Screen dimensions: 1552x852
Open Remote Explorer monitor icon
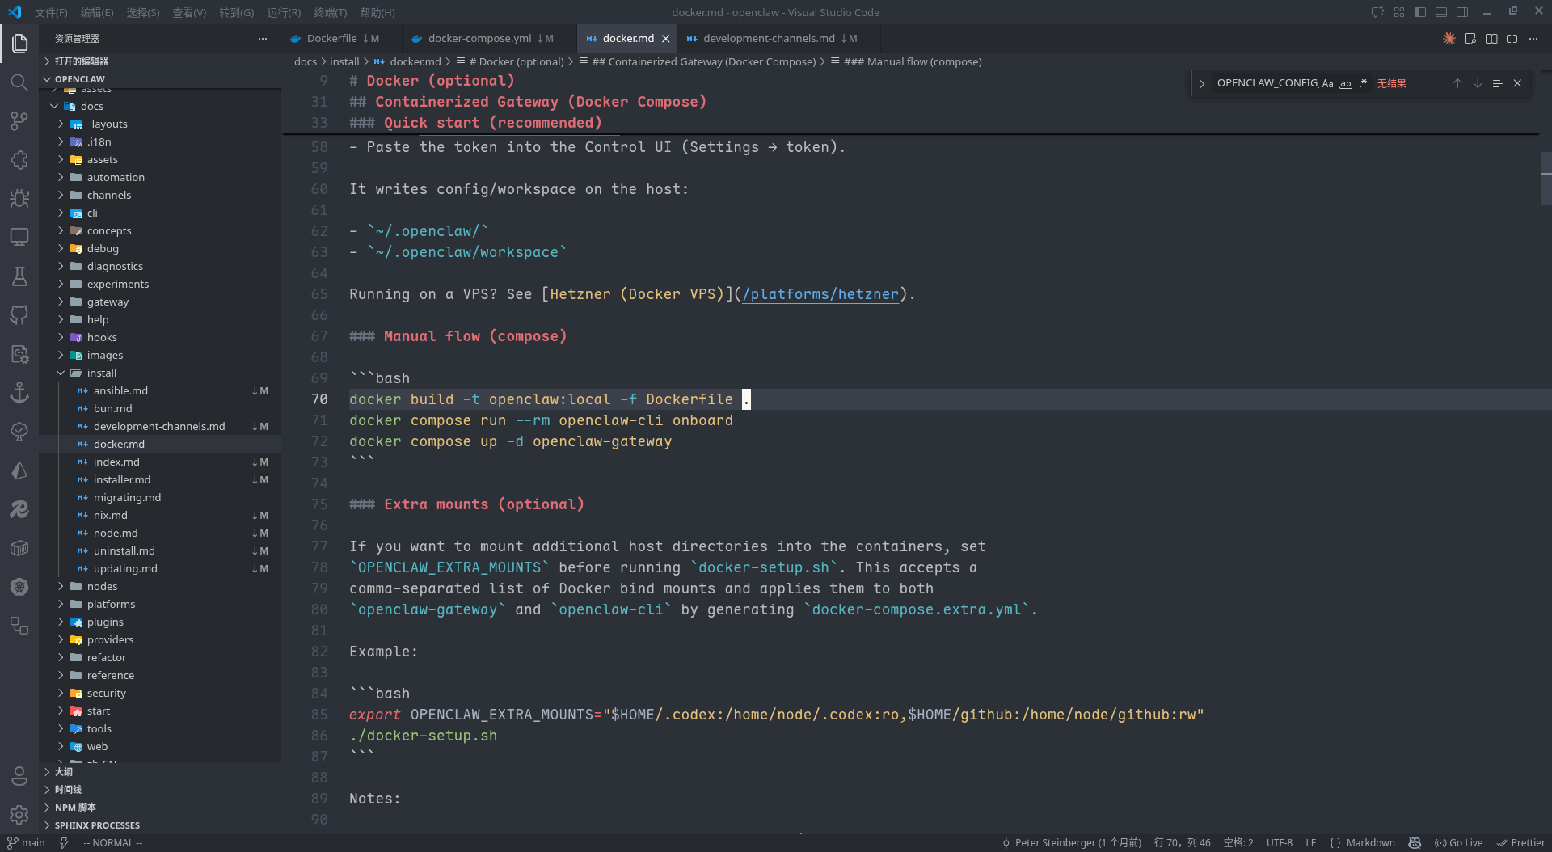pyautogui.click(x=19, y=238)
